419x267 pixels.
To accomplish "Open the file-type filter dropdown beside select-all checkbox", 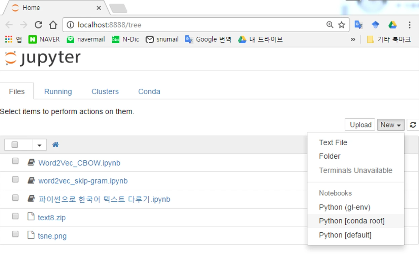I will [x=39, y=144].
